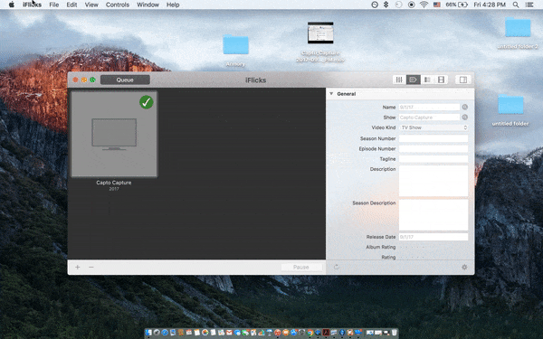
Task: Click the Bluetooth menu bar icon
Action: click(386, 5)
